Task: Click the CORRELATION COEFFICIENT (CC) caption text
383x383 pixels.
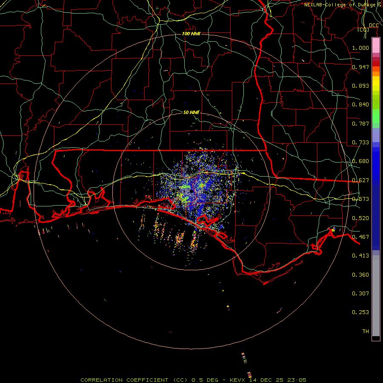Action: coord(134,380)
